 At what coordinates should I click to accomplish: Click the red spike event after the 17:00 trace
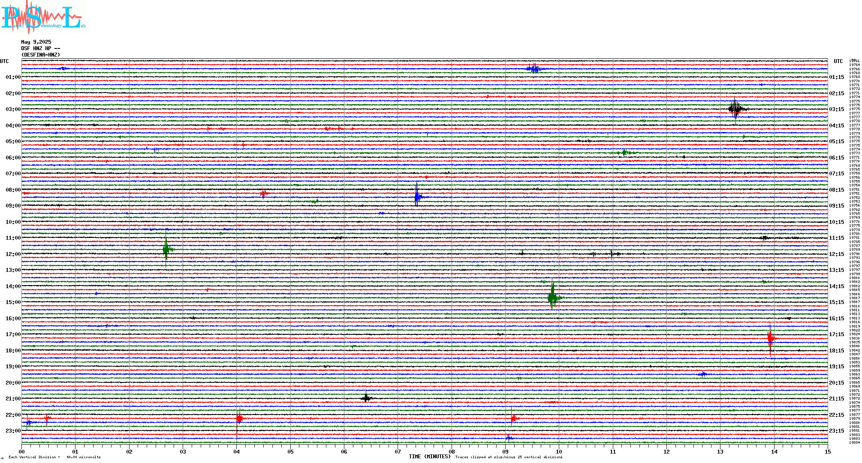771,338
